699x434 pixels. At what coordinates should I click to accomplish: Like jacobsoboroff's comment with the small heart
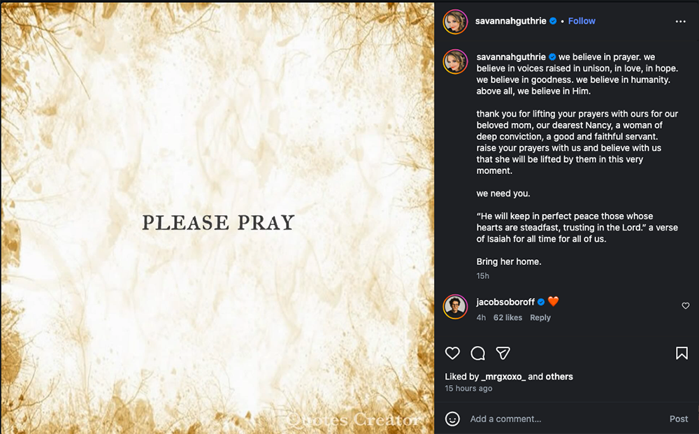coord(686,306)
